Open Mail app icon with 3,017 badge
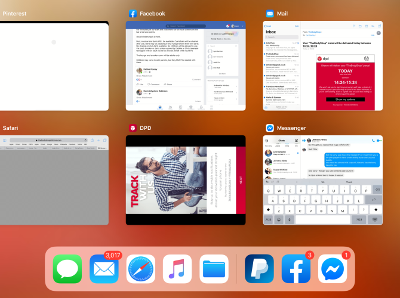400x298 pixels. coord(104,269)
